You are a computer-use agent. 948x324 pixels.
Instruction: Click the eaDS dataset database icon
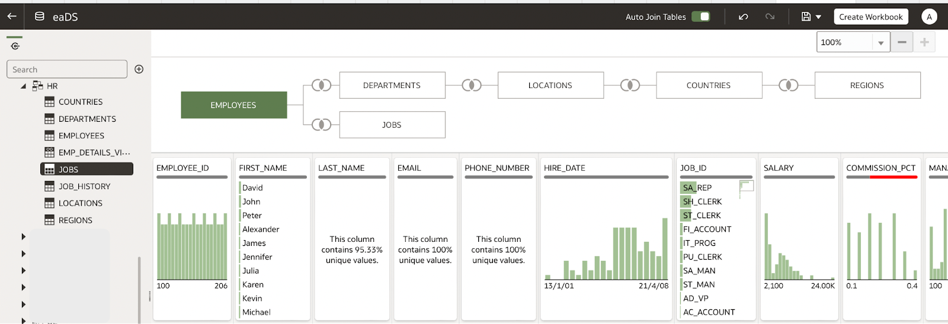pos(40,17)
